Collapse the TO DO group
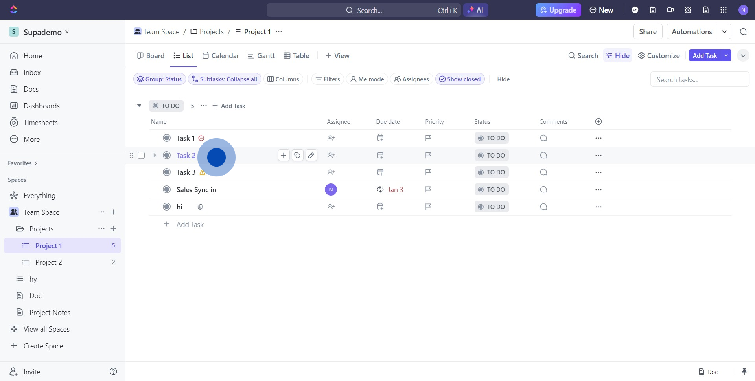The height and width of the screenshot is (381, 755). pyautogui.click(x=139, y=106)
